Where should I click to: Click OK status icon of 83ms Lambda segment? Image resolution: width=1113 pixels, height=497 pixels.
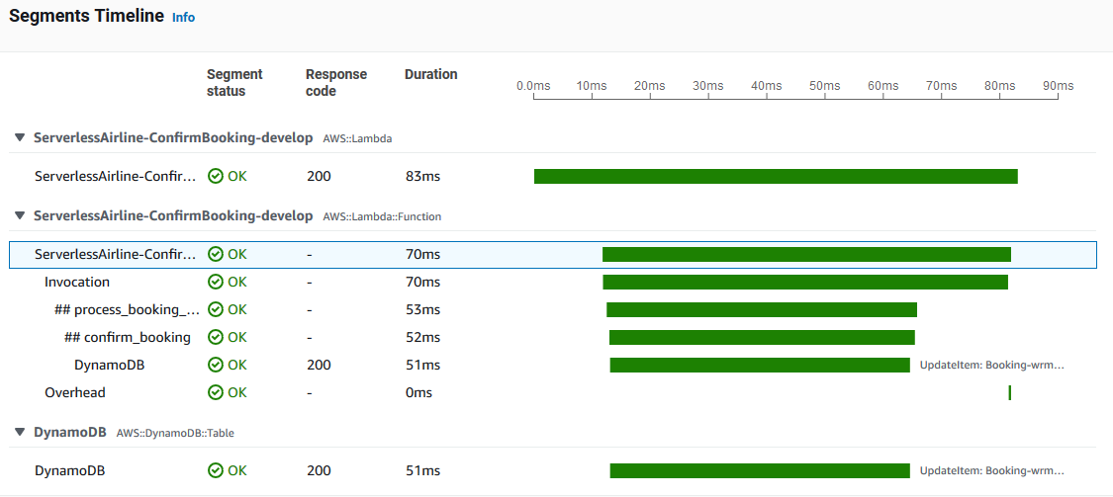216,176
